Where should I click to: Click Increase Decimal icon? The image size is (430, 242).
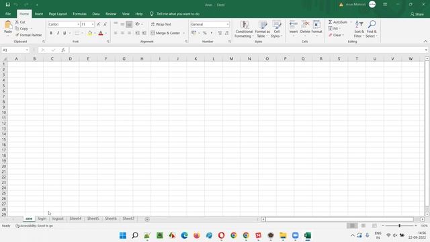click(220, 33)
